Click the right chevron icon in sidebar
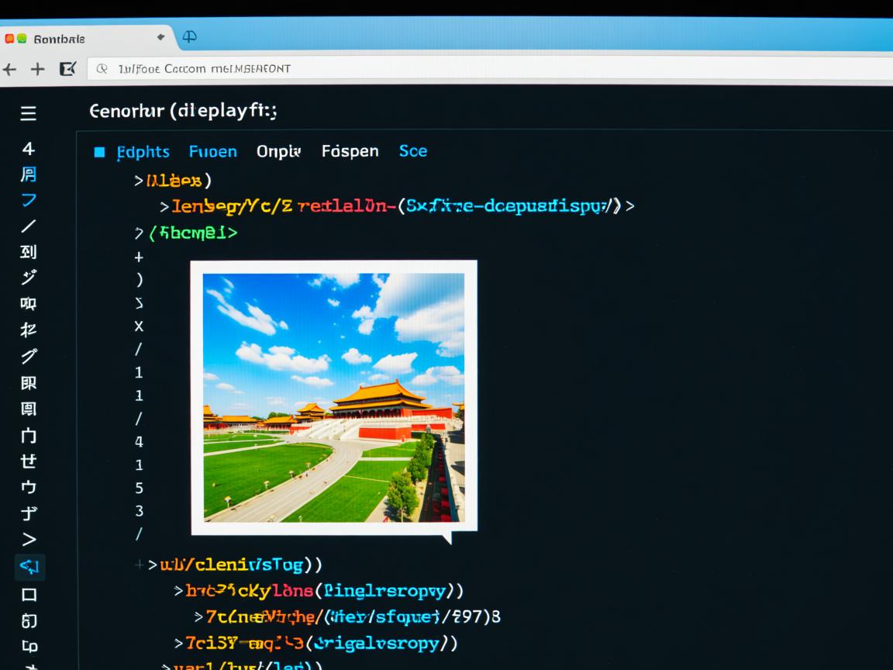This screenshot has width=893, height=670. (x=29, y=540)
